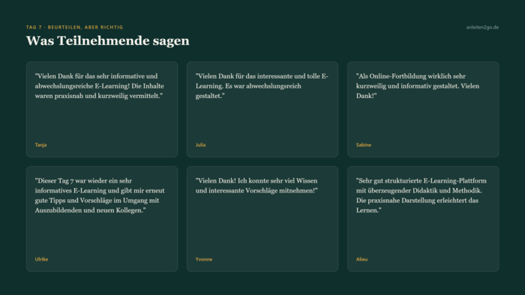Click the anleiten2go.de website text
Image resolution: width=525 pixels, height=295 pixels.
tap(482, 28)
